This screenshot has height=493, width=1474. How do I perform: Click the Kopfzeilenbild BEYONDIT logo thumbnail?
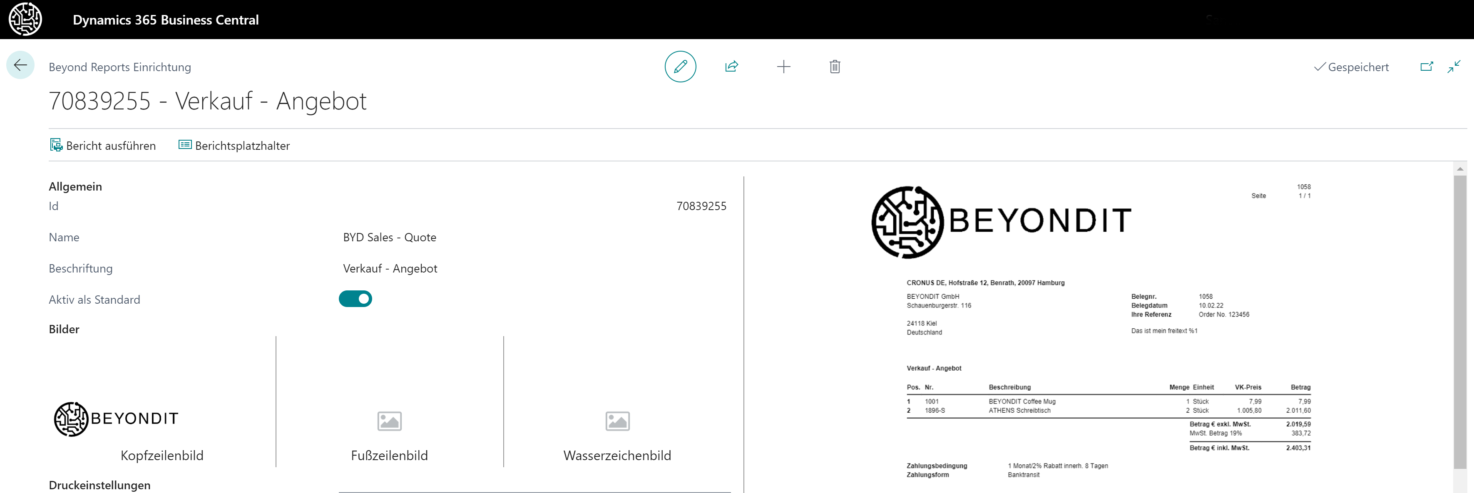[116, 419]
